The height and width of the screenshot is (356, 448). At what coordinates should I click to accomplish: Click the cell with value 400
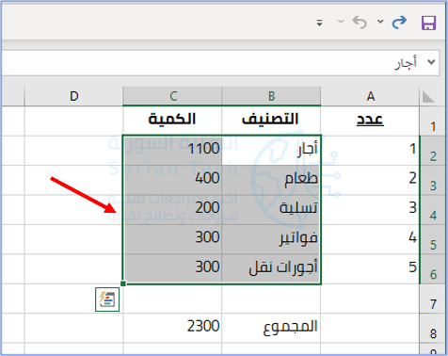coord(172,180)
